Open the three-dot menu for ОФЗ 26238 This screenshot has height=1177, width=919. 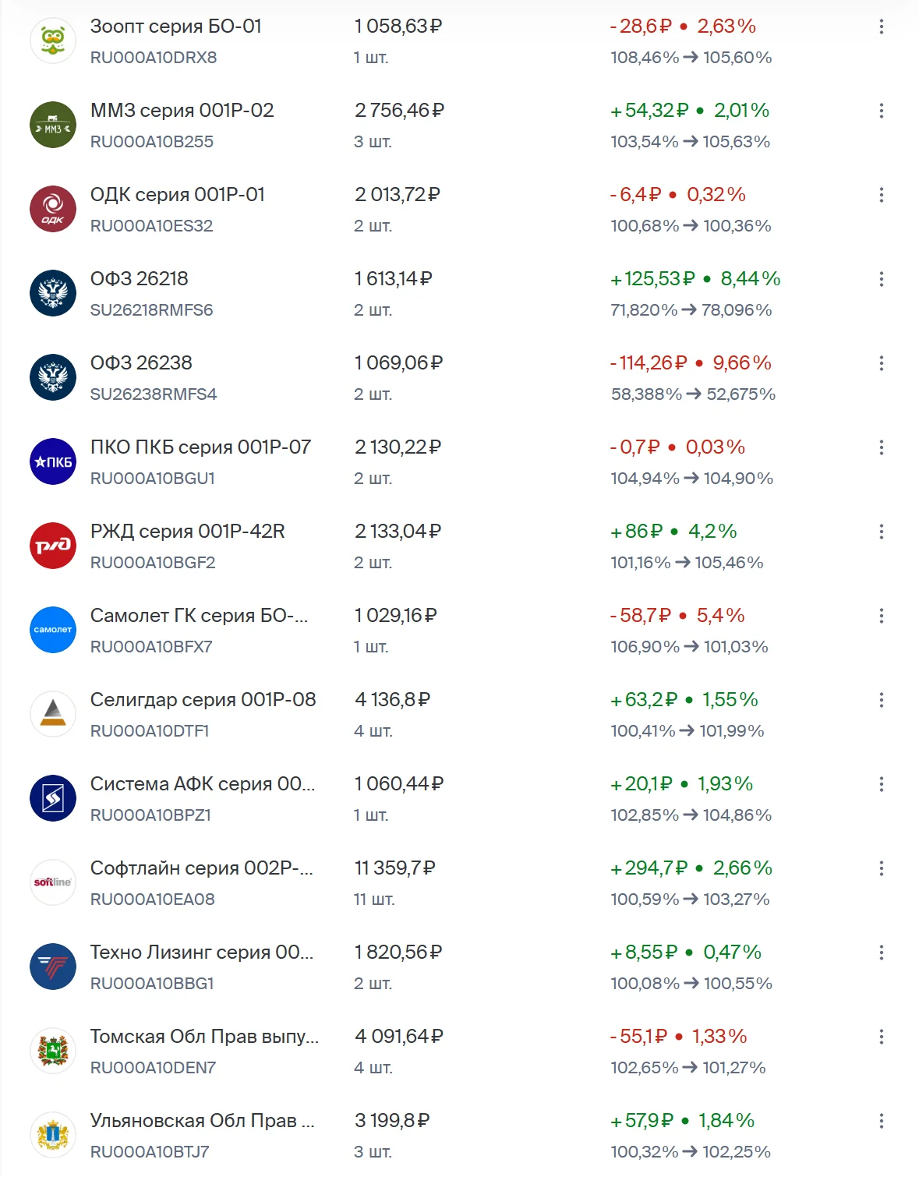882,363
